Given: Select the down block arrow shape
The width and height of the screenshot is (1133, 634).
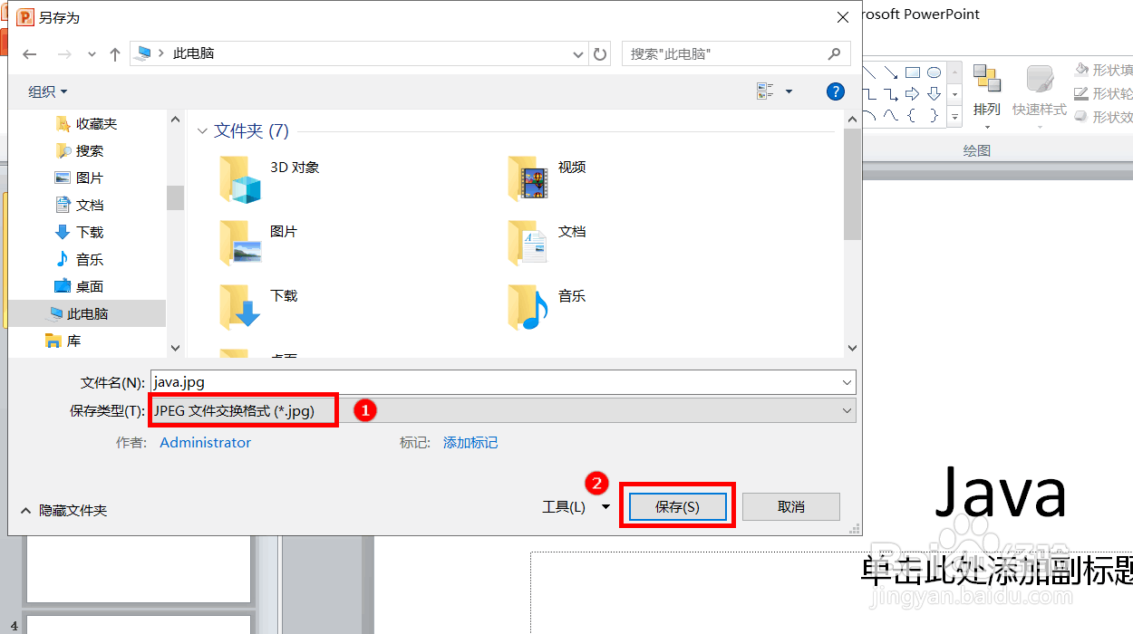Looking at the screenshot, I should (x=934, y=94).
